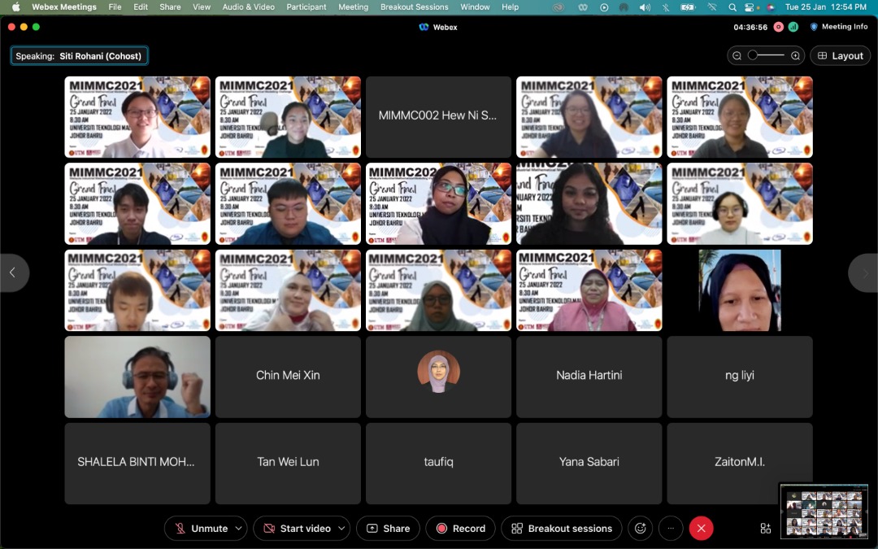
Task: Expand the audio options arrow beside Unmute
Action: tap(238, 529)
